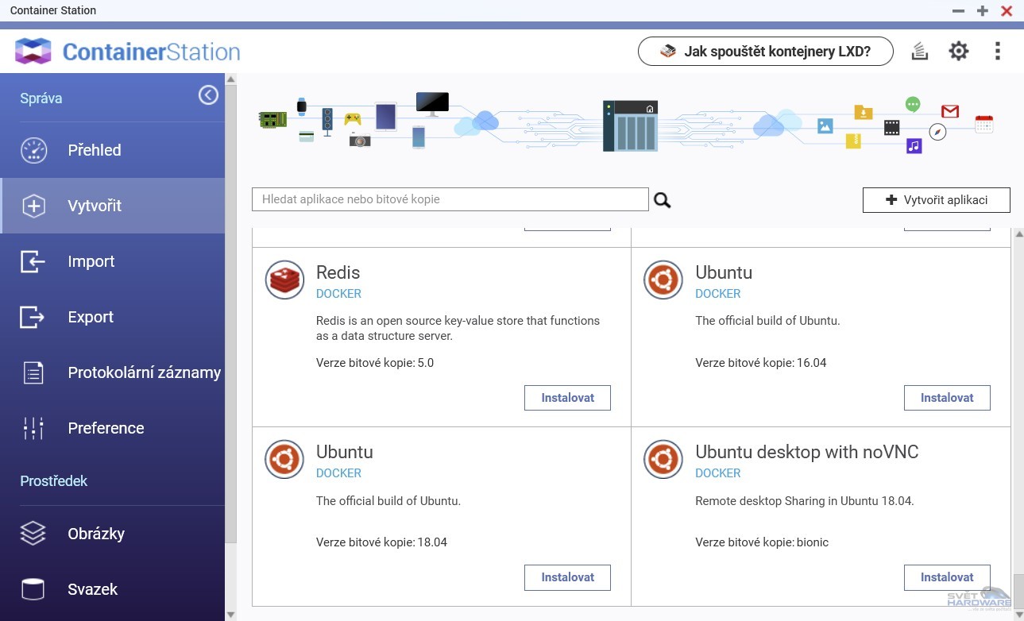Open the Přehled overview dashboard
Image resolution: width=1024 pixels, height=621 pixels.
[94, 150]
